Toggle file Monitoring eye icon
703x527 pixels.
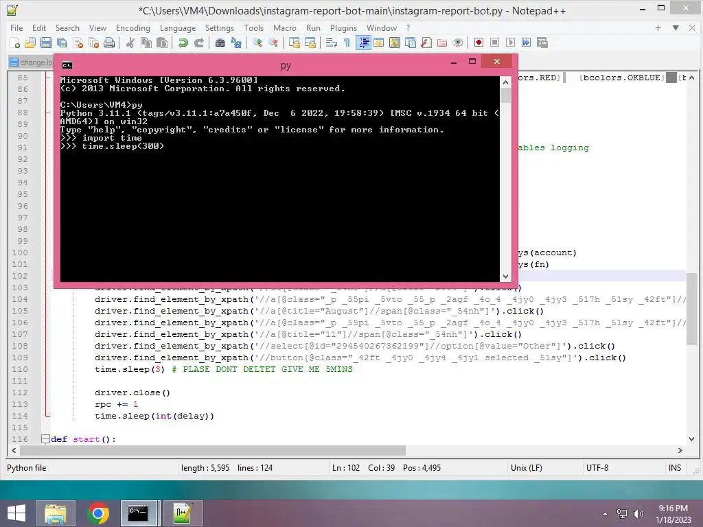click(458, 43)
